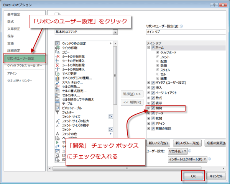Click the すべて更新 refresh icon

(58, 74)
